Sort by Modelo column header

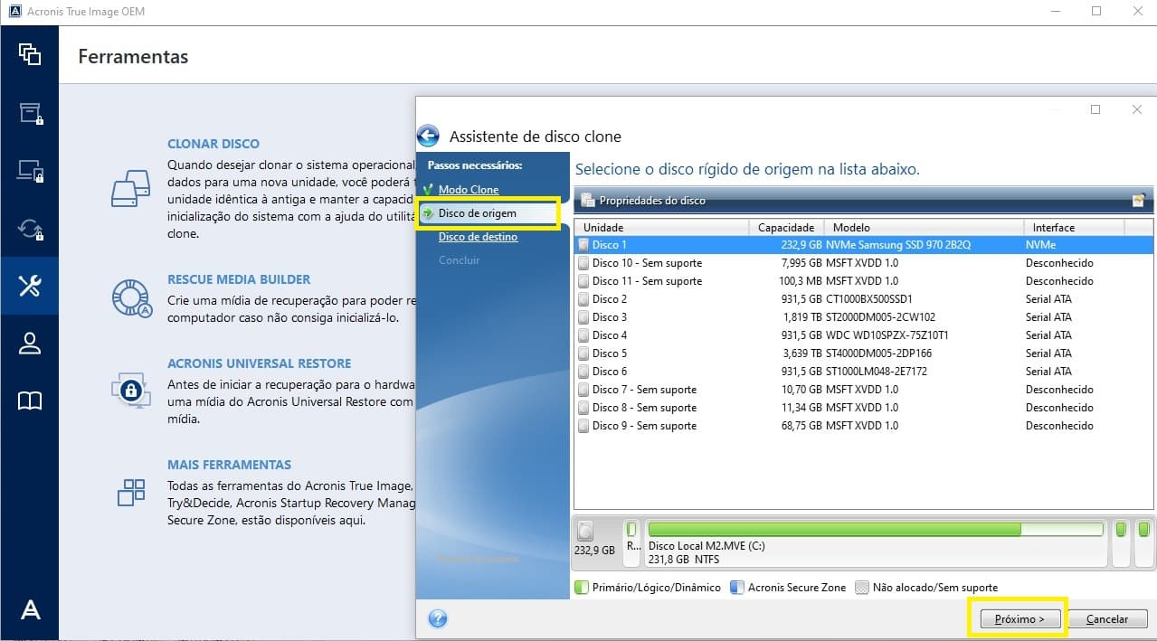tap(924, 228)
